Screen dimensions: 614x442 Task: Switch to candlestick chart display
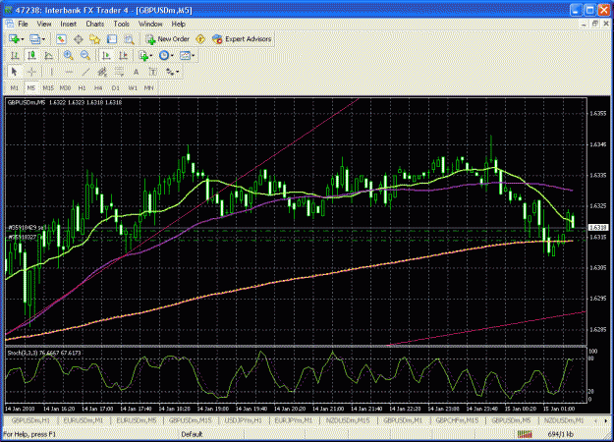point(31,56)
